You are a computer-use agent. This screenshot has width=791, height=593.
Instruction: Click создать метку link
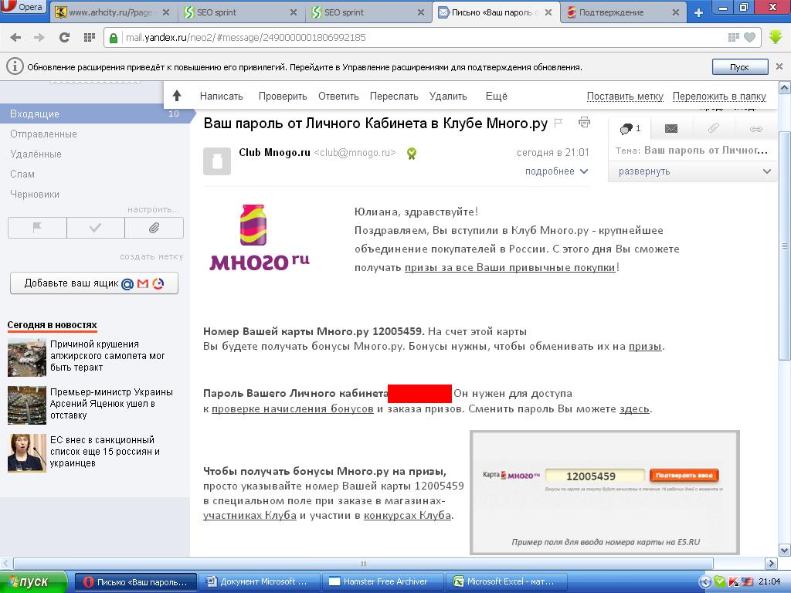coord(151,256)
